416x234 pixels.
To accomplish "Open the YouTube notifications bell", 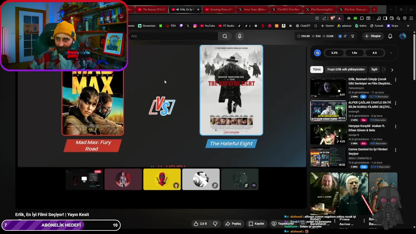I will point(390,36).
